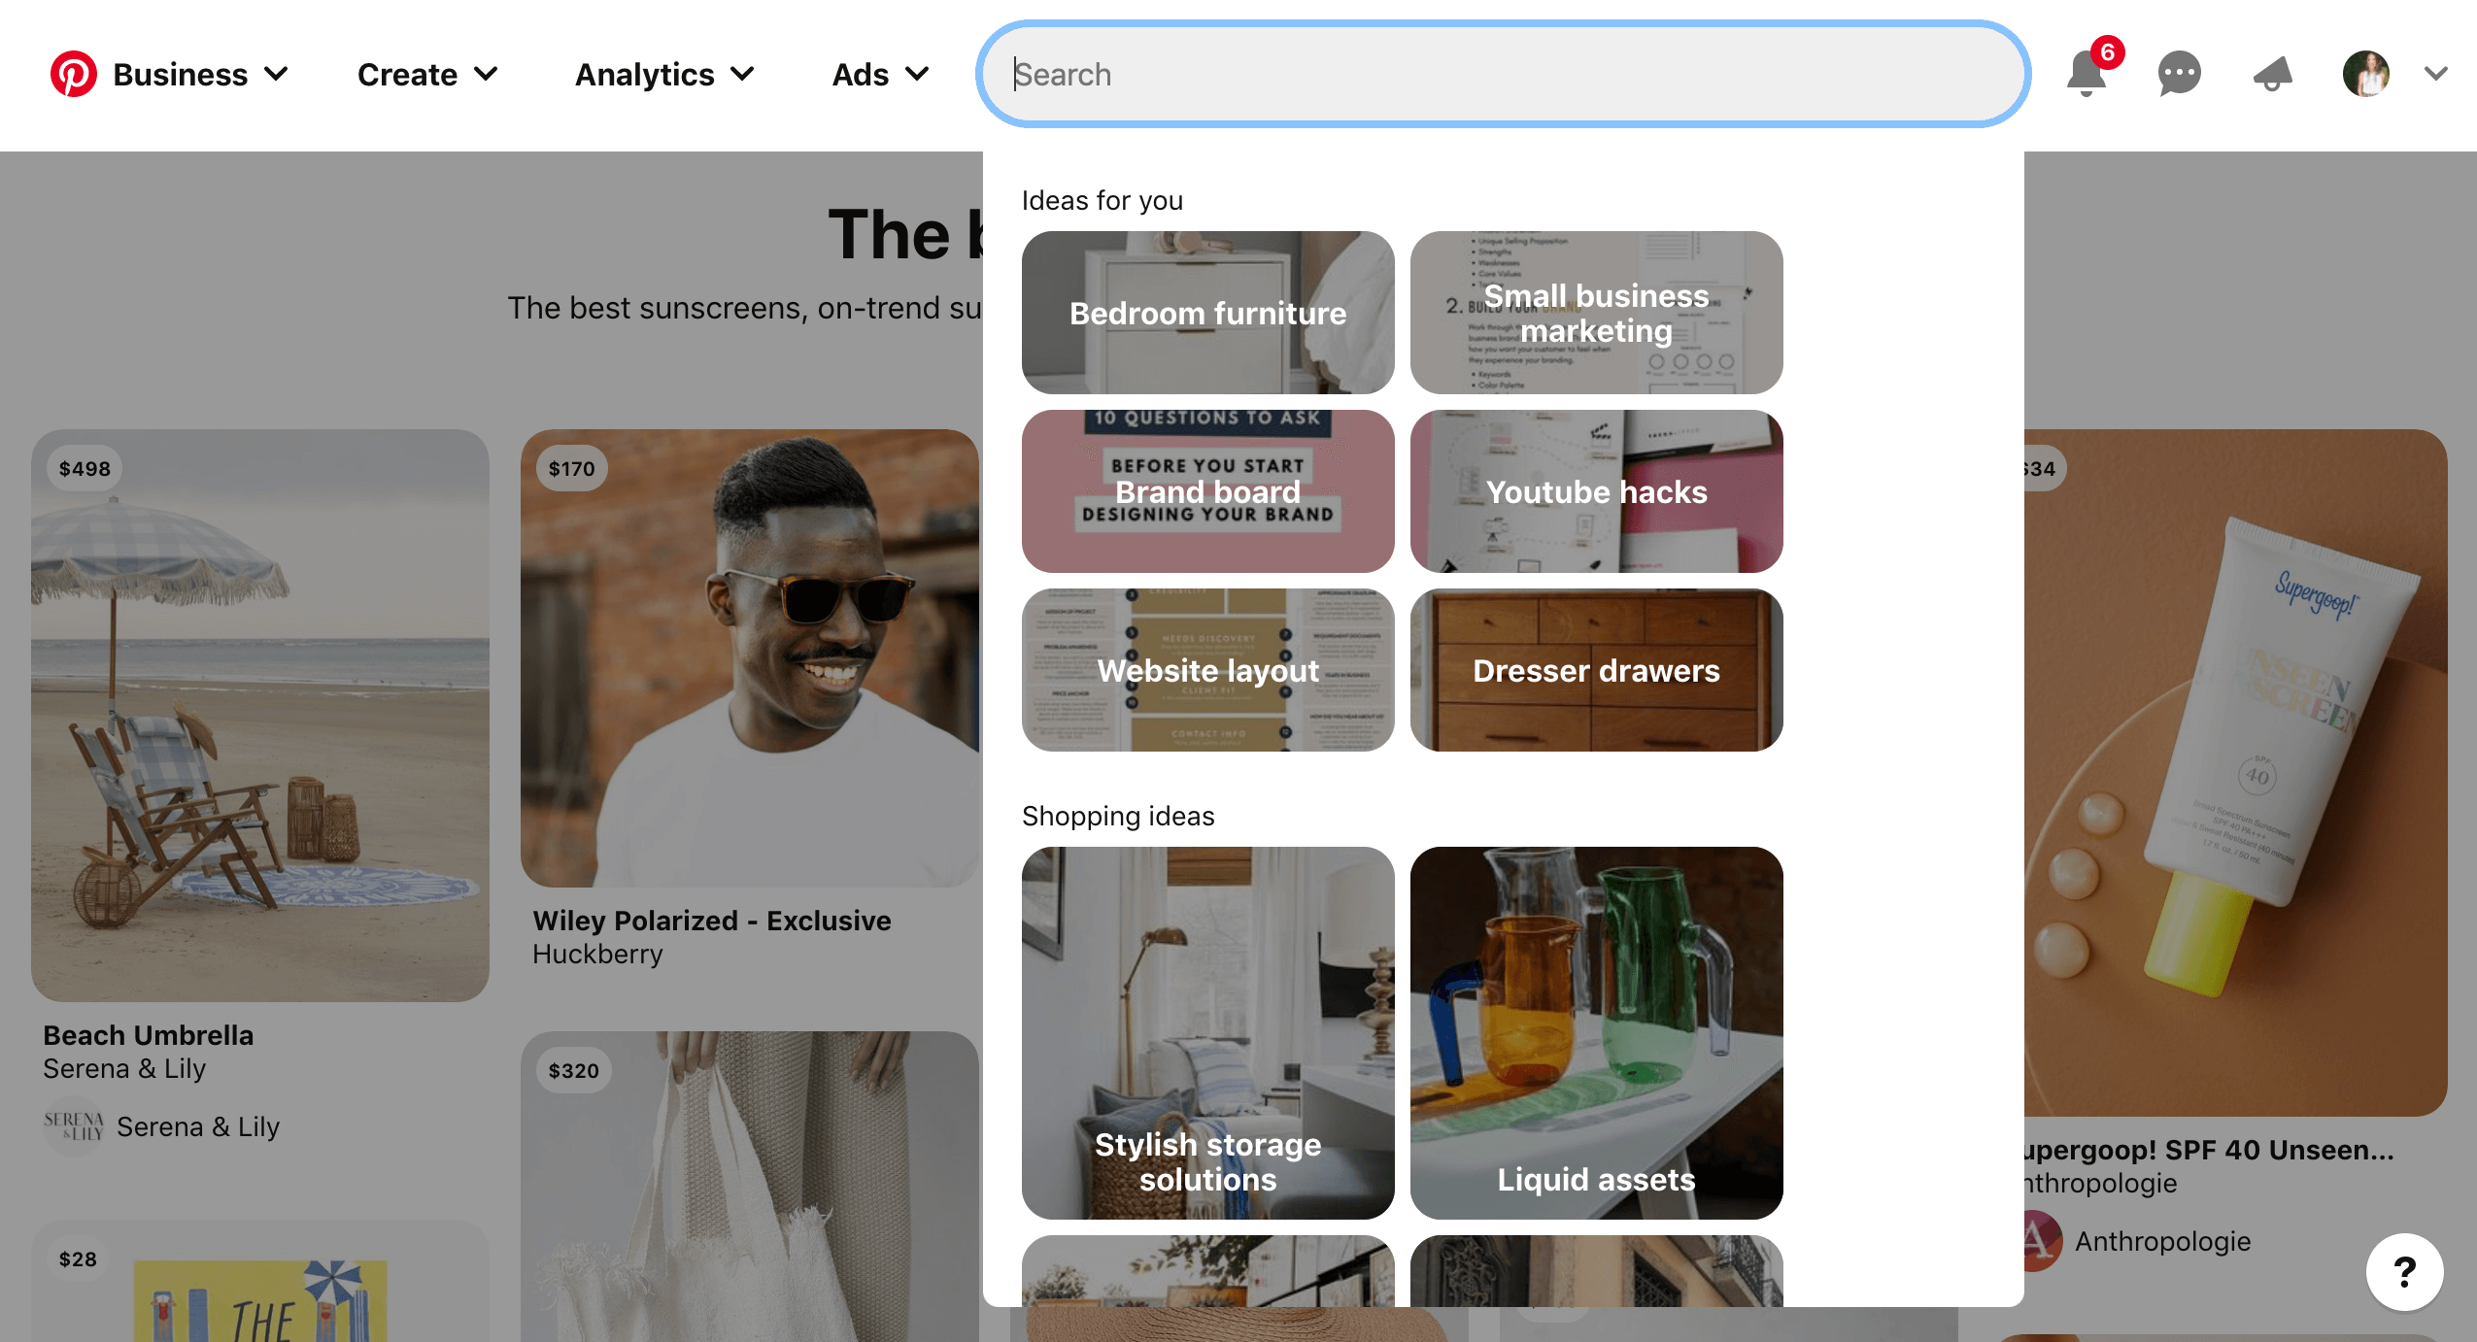Screen dimensions: 2477x1342
Task: Open the notifications bell icon
Action: click(x=2087, y=74)
